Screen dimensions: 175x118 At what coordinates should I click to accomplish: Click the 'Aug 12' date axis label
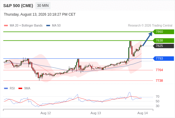pos(46,113)
